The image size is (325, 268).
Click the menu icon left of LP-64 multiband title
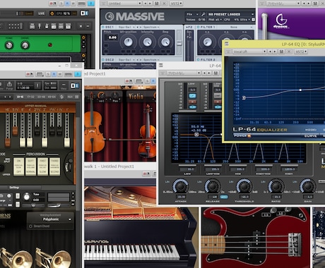tap(161, 65)
